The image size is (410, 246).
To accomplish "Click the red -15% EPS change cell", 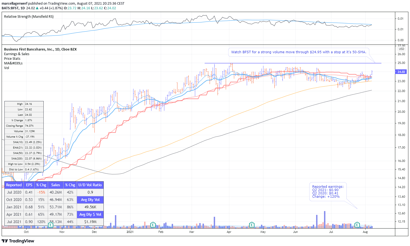I will 41,192.
